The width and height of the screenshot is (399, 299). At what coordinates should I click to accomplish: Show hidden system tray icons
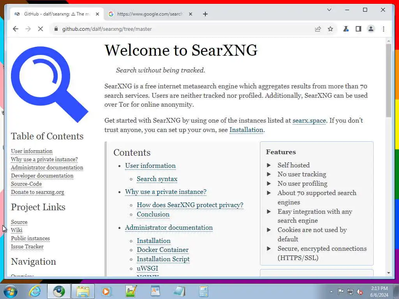331,292
